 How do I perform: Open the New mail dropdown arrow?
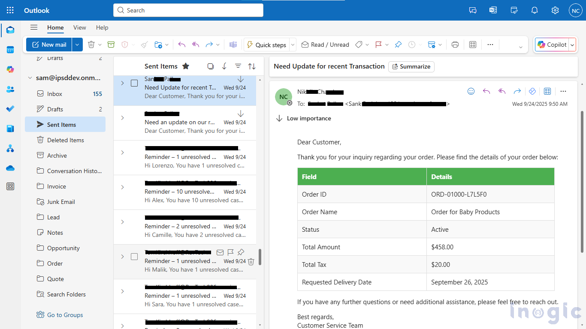click(77, 45)
